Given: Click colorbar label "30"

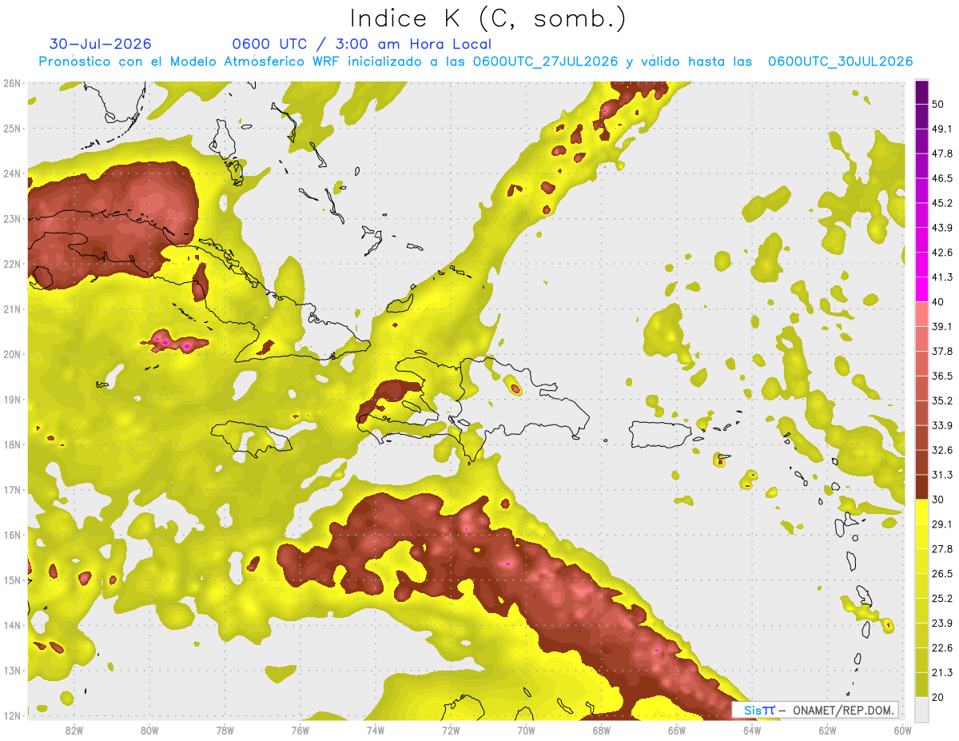Looking at the screenshot, I should point(938,500).
